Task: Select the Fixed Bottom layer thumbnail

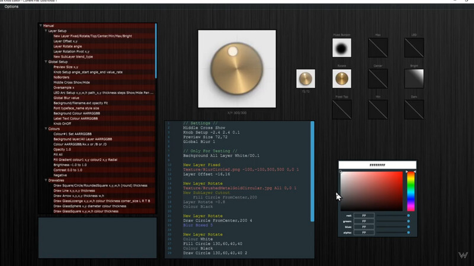Action: click(x=342, y=48)
